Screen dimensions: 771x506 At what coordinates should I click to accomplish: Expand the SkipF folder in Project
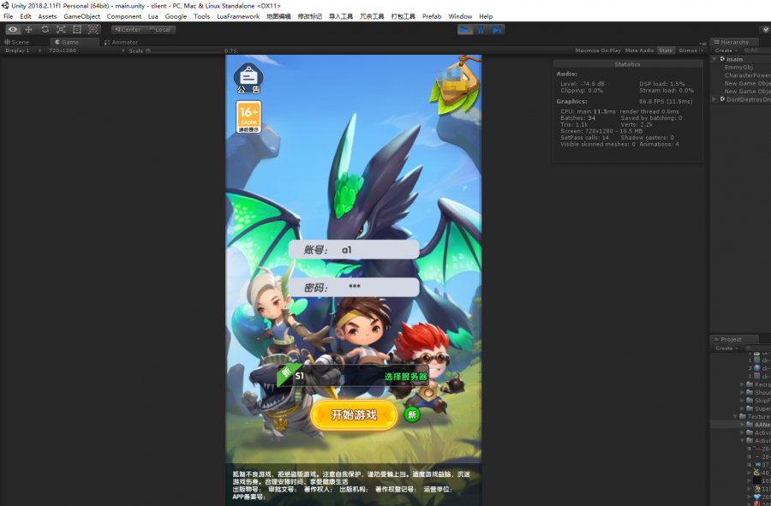[x=742, y=401]
